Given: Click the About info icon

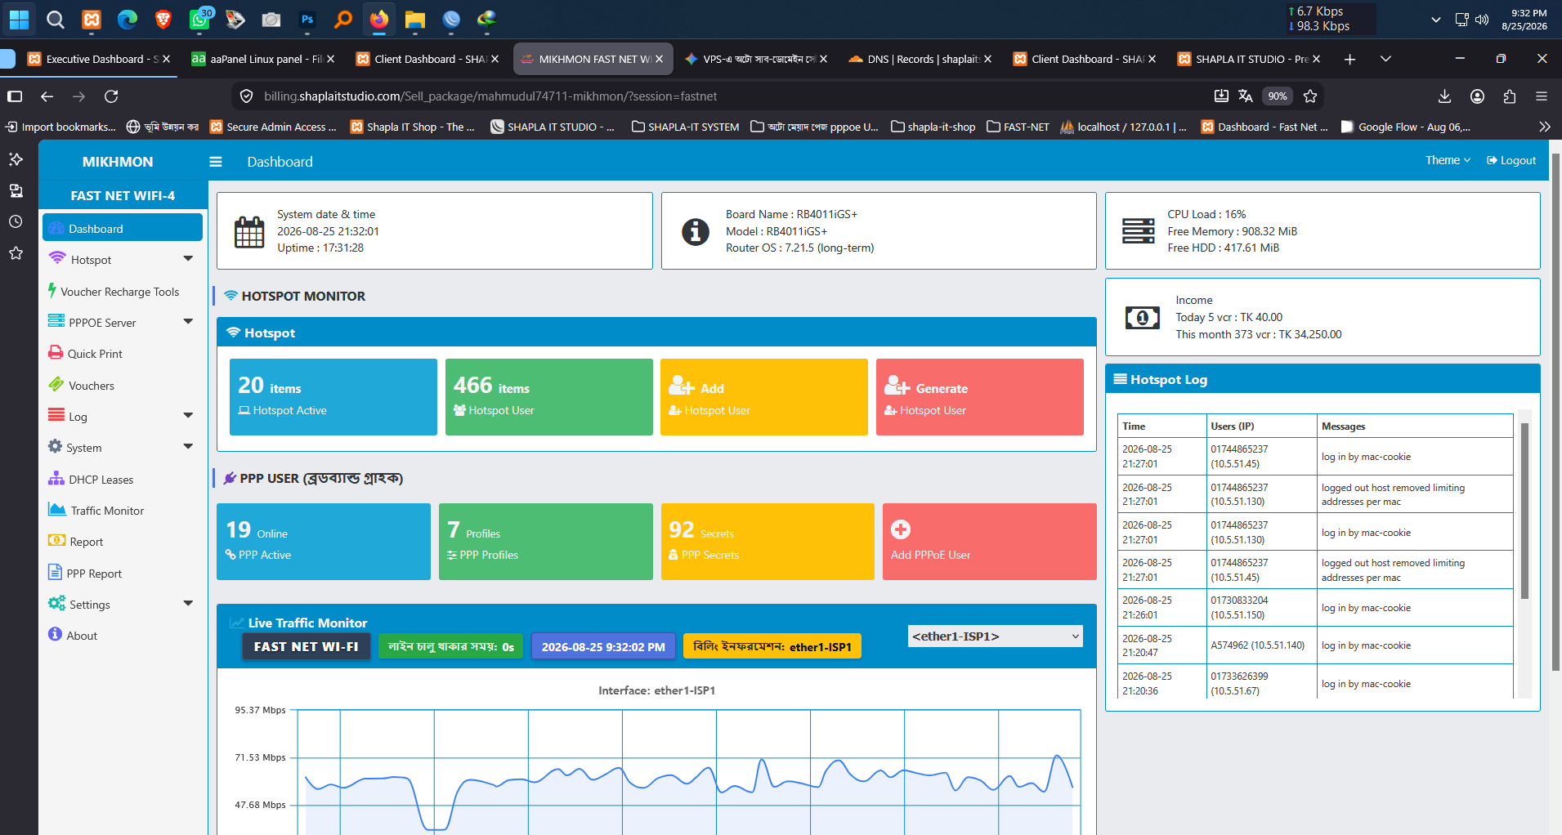Looking at the screenshot, I should [55, 634].
